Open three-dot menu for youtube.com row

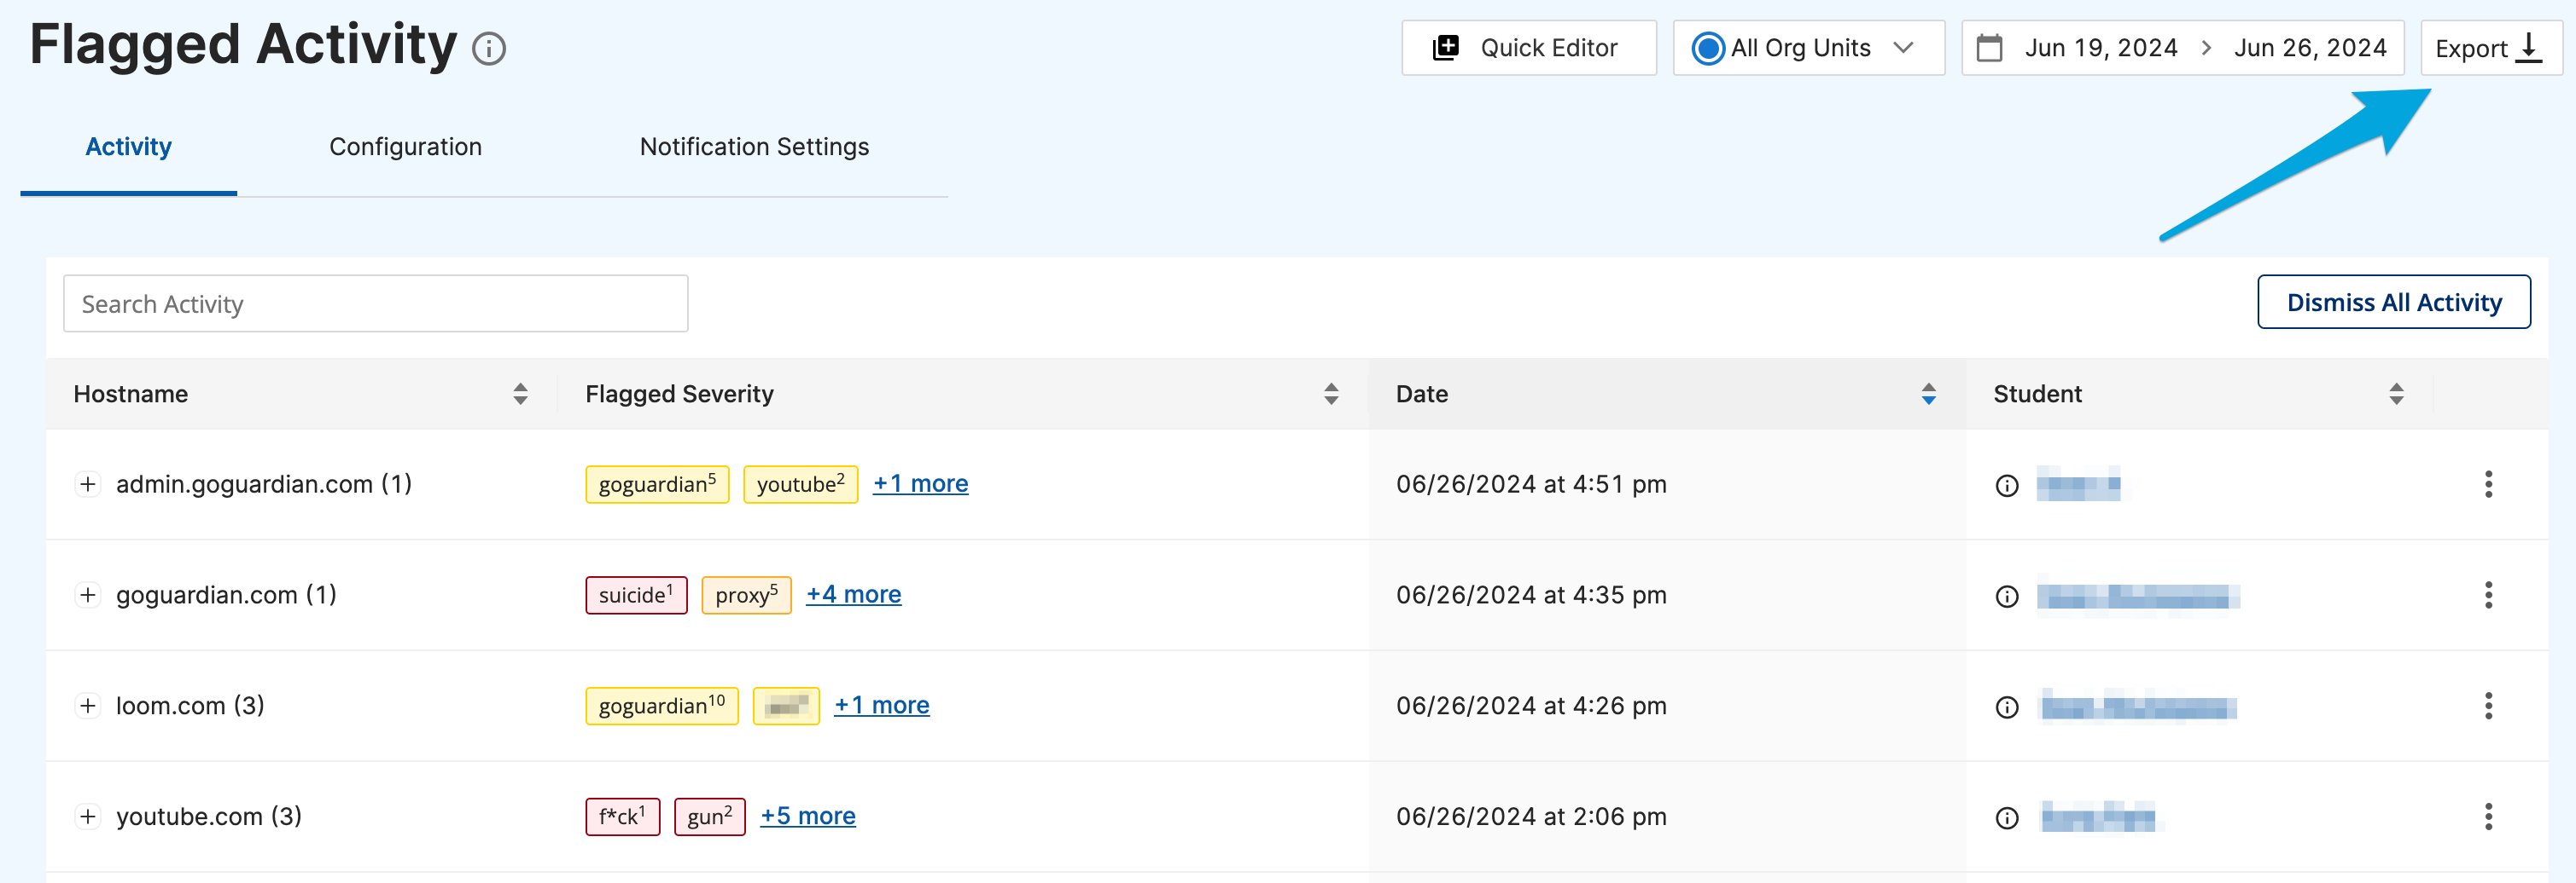(2488, 817)
